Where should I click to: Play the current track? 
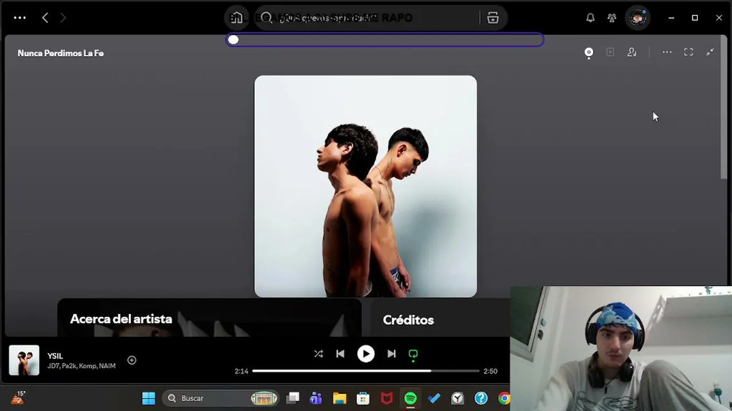(x=366, y=354)
